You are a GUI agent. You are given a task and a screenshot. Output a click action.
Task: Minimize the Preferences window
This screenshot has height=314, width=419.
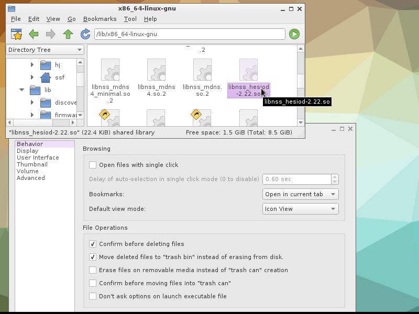[334, 129]
